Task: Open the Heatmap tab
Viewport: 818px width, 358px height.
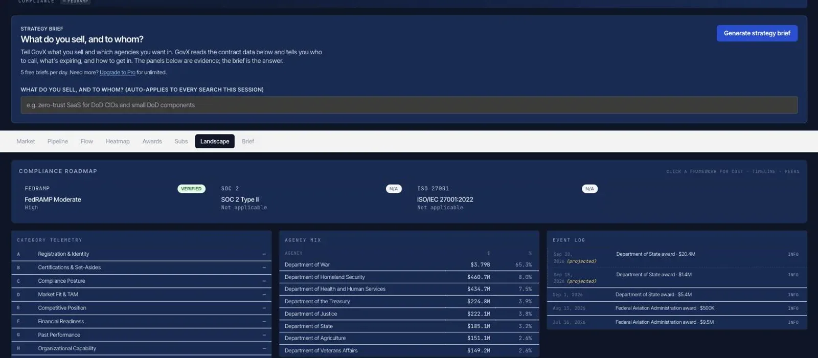Action: pyautogui.click(x=118, y=141)
